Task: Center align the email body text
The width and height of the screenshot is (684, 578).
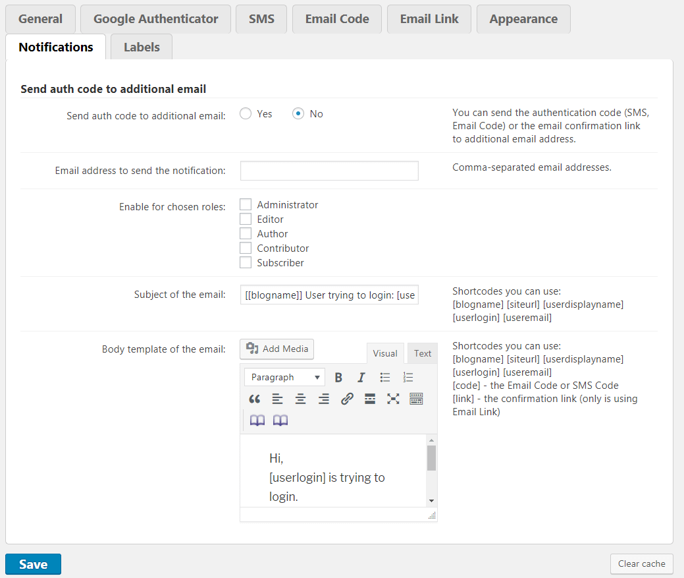Action: click(300, 399)
